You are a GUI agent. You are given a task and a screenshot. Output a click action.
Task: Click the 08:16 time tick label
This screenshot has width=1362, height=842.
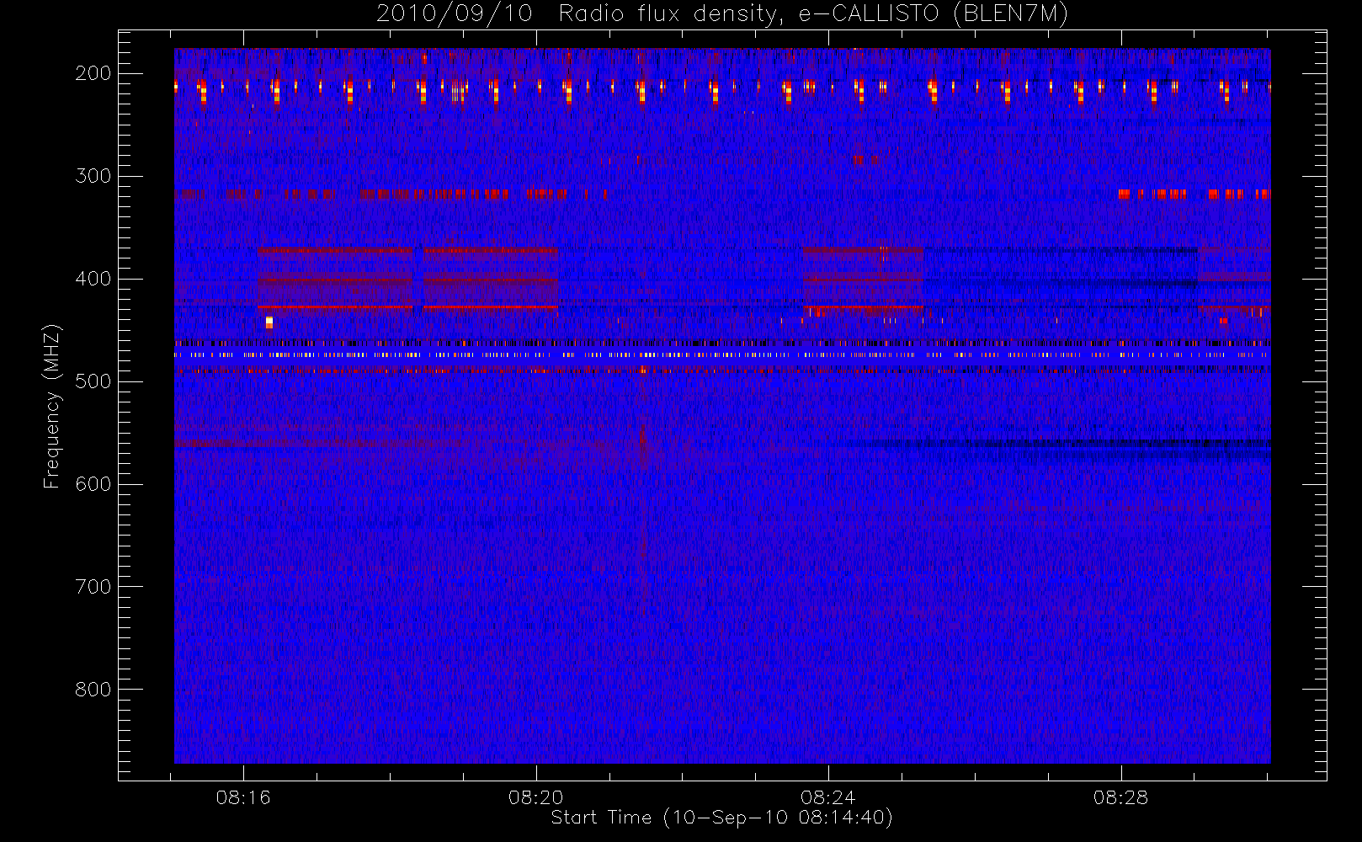pos(243,797)
